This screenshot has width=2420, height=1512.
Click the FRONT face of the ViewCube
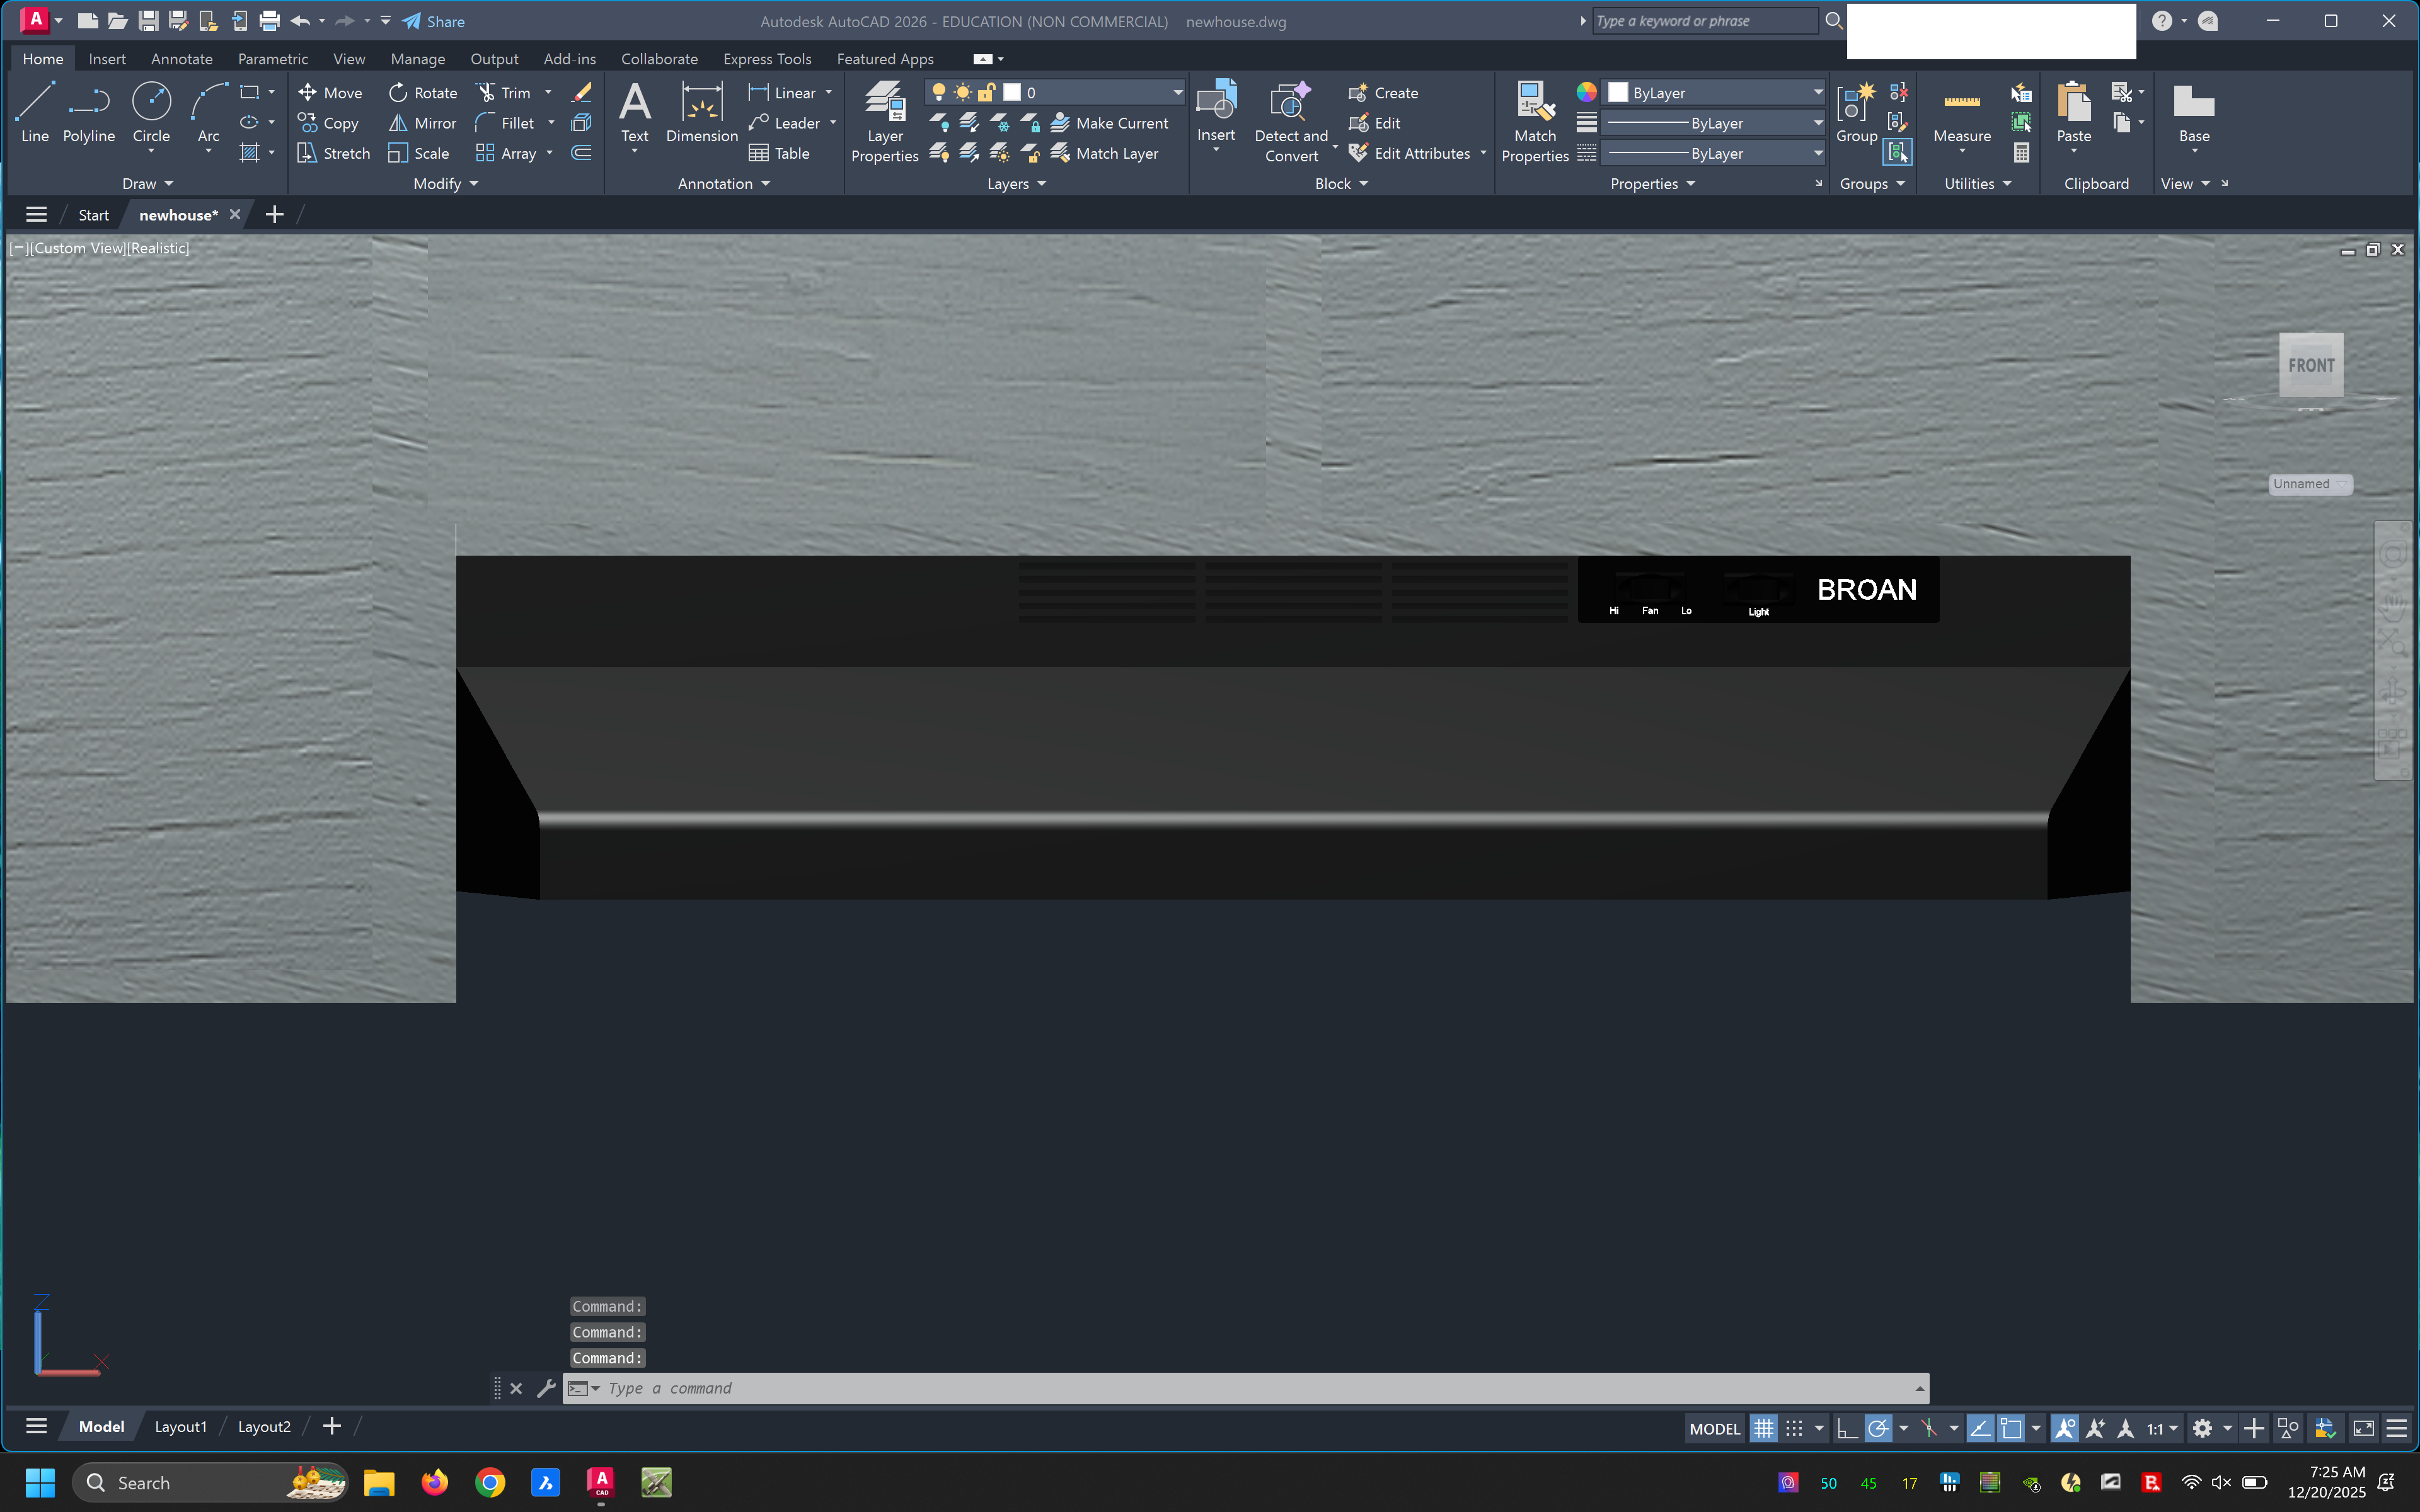point(2311,365)
